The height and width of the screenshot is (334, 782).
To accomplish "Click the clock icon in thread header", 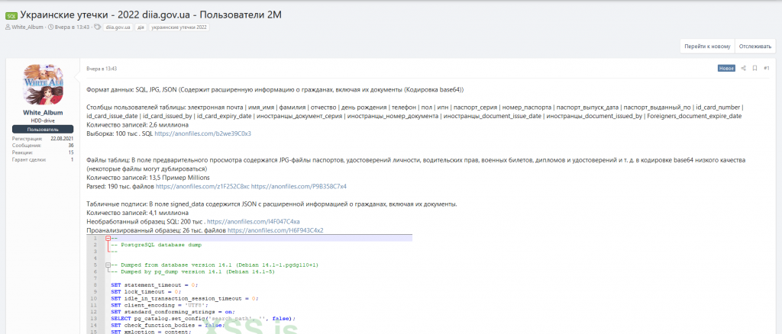I will (x=50, y=27).
